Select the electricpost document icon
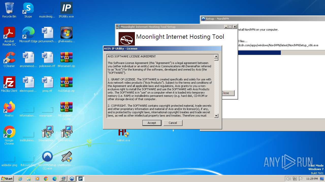Image resolution: width=325 pixels, height=182 pixels. [28, 84]
